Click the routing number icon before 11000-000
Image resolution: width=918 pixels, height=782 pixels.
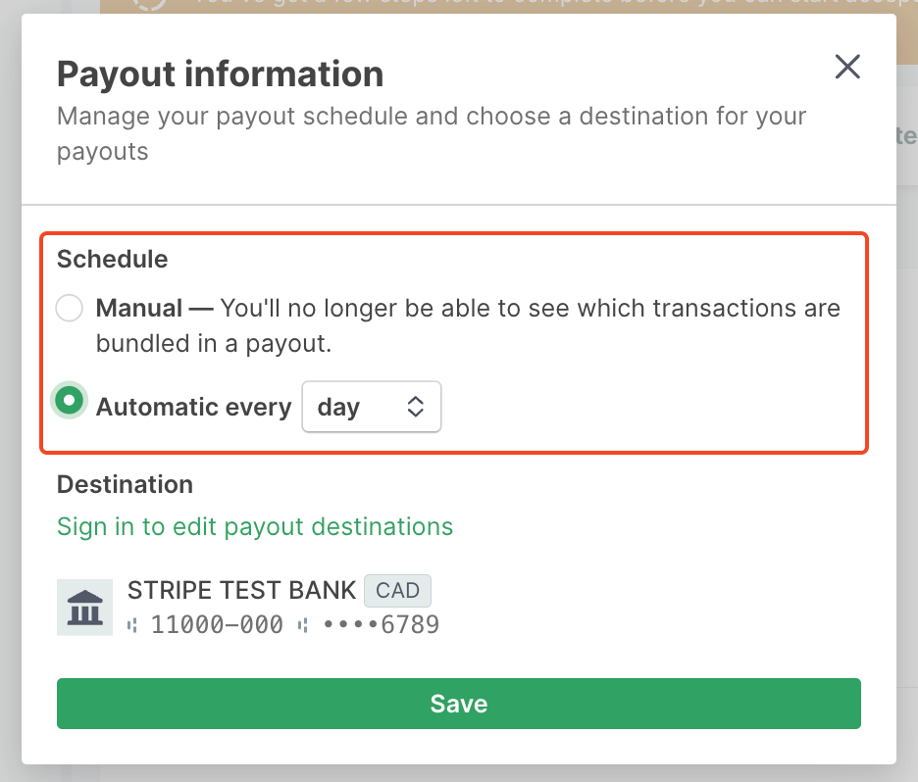133,624
